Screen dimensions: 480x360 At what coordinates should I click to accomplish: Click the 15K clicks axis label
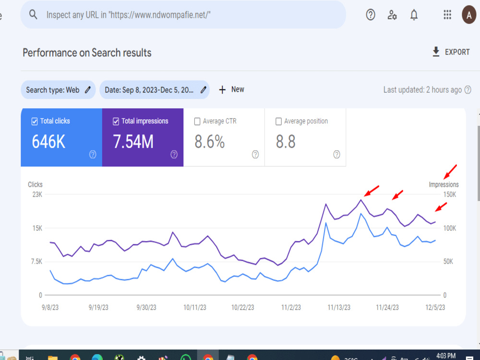tap(37, 228)
